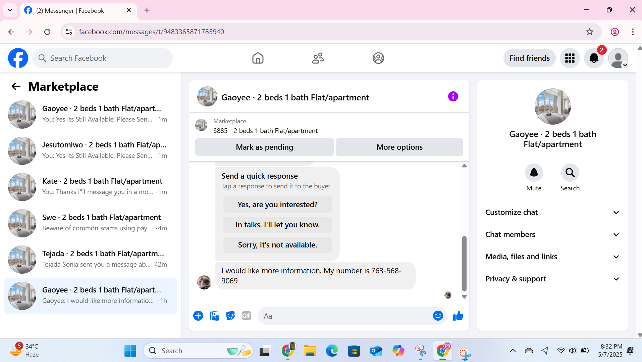Search in conversation magnifier icon
This screenshot has width=642, height=362.
570,173
